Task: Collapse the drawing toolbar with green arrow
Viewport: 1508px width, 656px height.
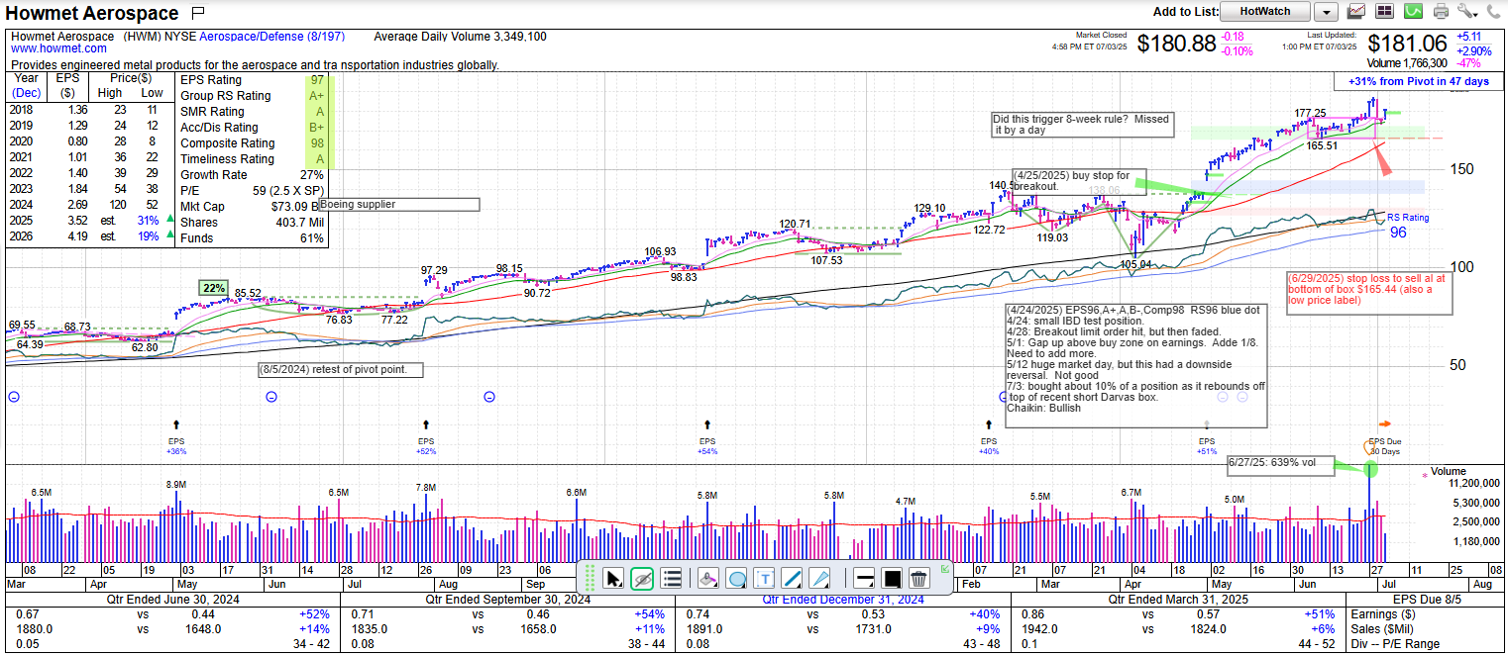Action: pyautogui.click(x=945, y=568)
